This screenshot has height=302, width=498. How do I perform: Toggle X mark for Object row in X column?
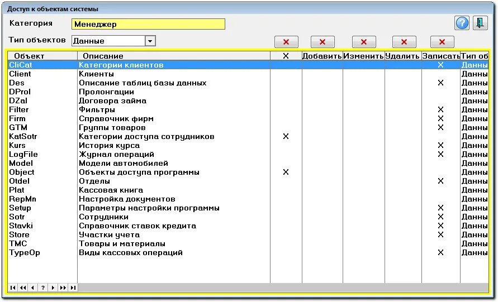point(286,172)
